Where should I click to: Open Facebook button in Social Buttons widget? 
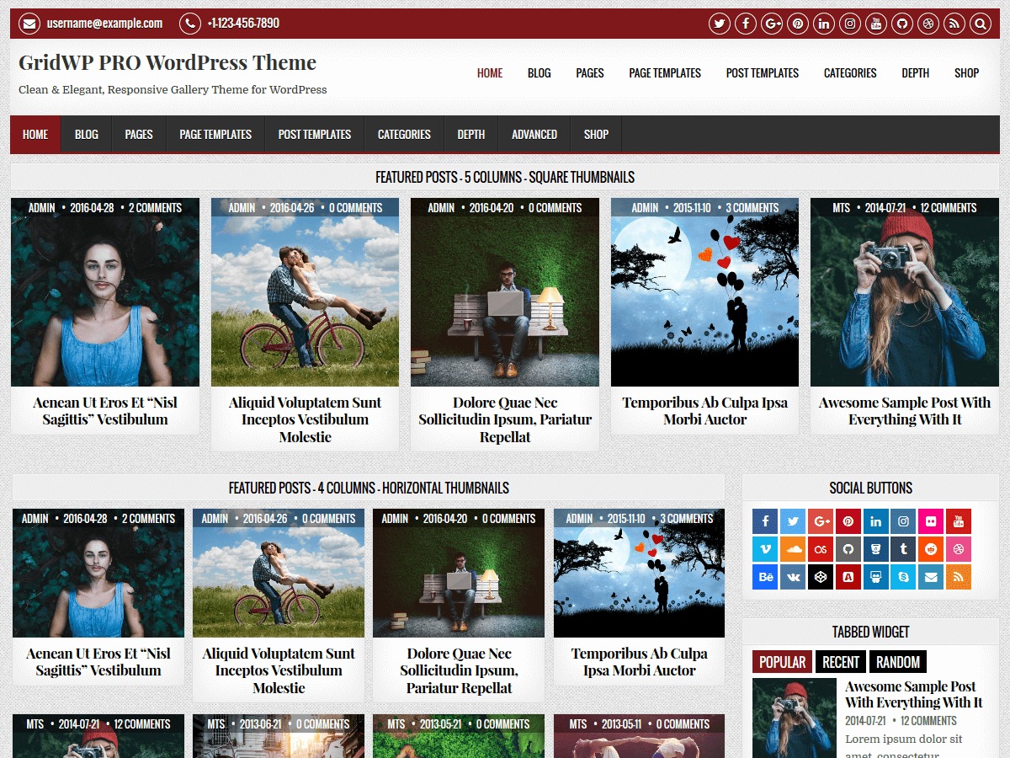click(765, 521)
